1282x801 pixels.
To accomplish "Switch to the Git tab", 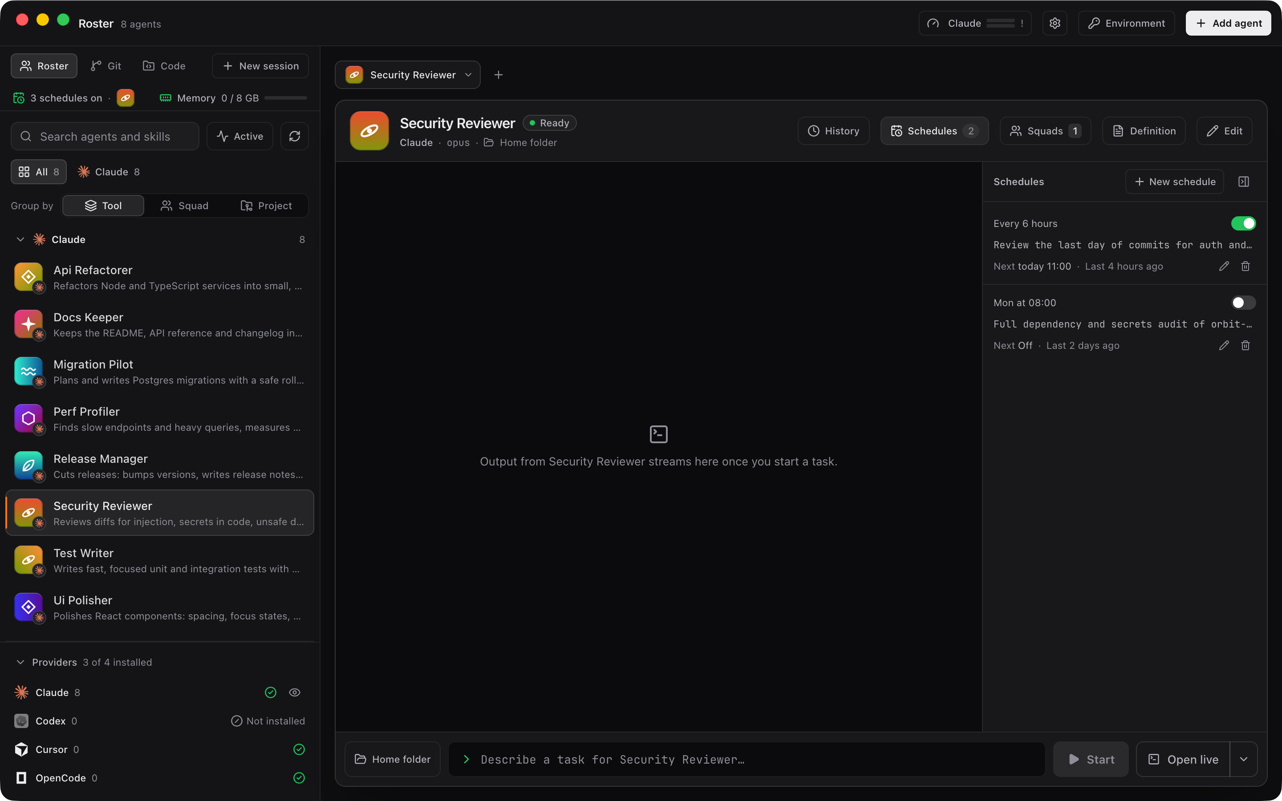I will click(106, 66).
